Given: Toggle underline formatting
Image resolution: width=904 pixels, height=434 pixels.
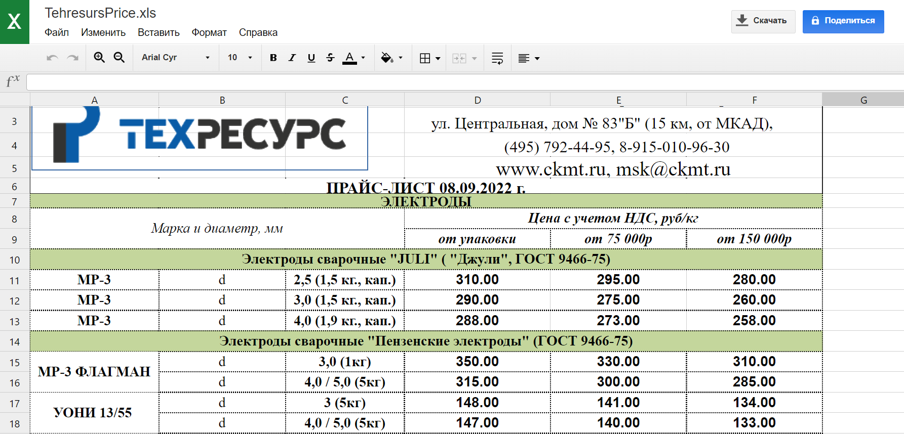Looking at the screenshot, I should (311, 58).
